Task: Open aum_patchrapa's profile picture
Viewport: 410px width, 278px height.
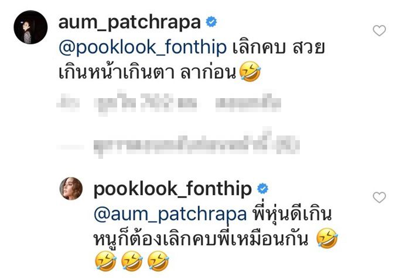Action: point(30,27)
